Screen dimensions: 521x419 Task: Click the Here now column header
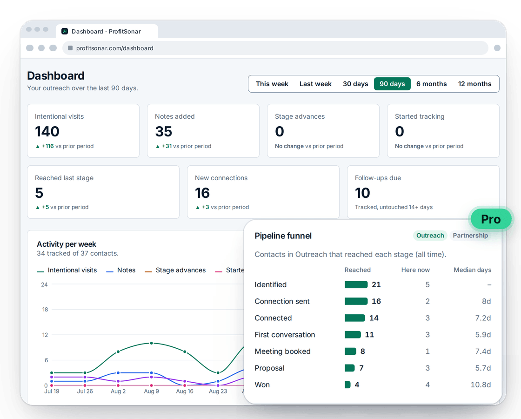pos(415,270)
